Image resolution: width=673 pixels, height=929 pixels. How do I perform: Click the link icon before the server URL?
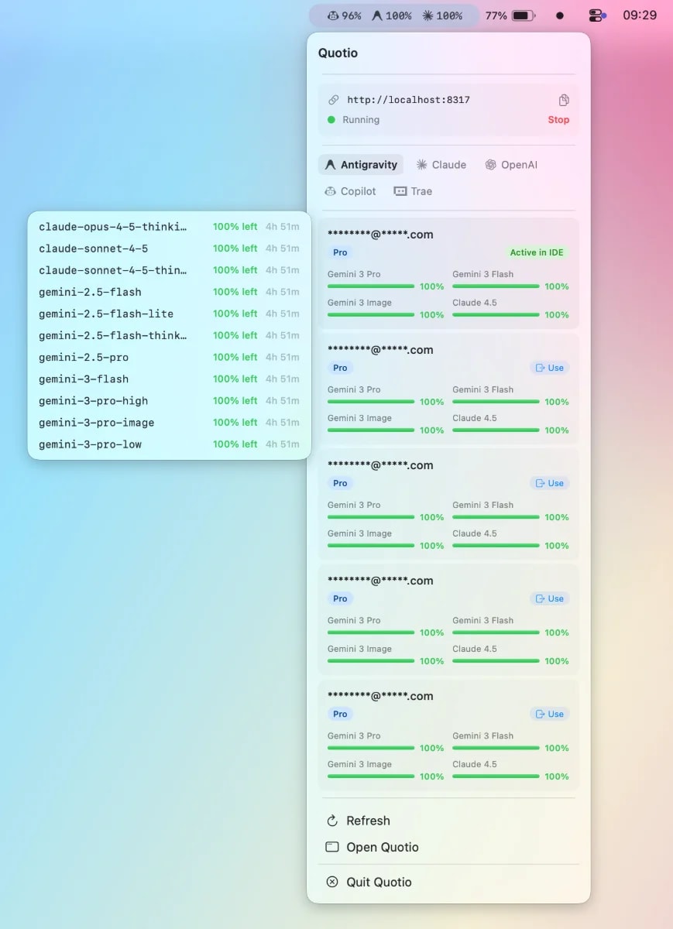click(334, 99)
